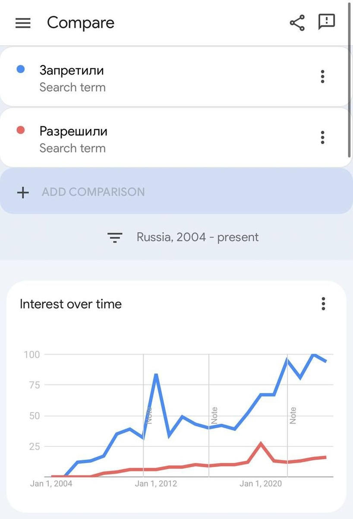Click the plus icon to add comparison
Screen dimensions: 353x519
click(x=23, y=192)
